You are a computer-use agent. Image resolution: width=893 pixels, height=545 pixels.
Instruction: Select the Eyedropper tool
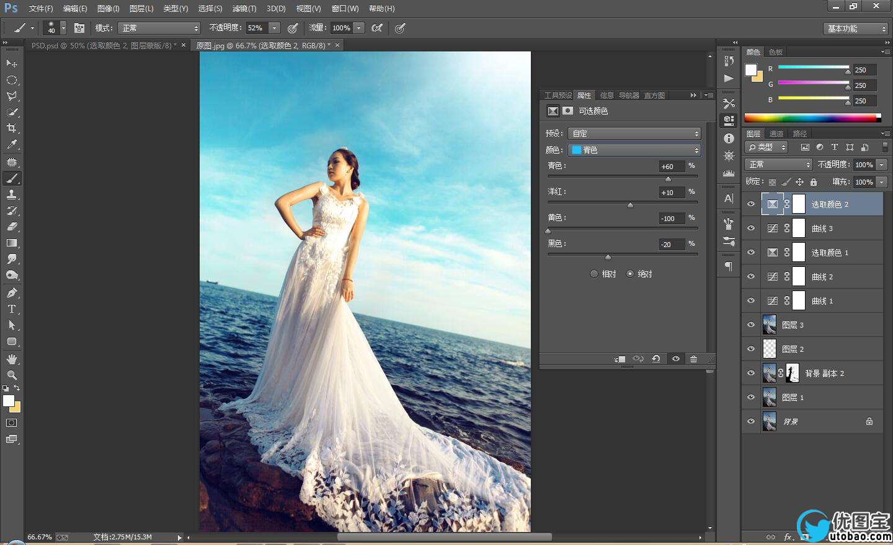click(x=11, y=144)
